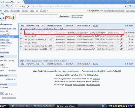This screenshot has width=135, height=108.
Task: Click Chrome's forward navigation arrow
Action: click(2, 6)
